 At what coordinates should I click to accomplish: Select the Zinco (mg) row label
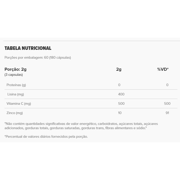pyautogui.click(x=15, y=113)
